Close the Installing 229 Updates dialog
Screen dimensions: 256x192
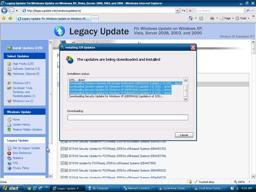193,47
